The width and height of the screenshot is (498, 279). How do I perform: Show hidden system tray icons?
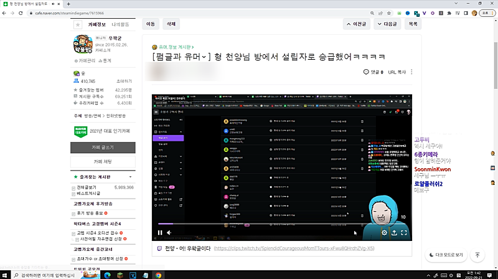428,275
